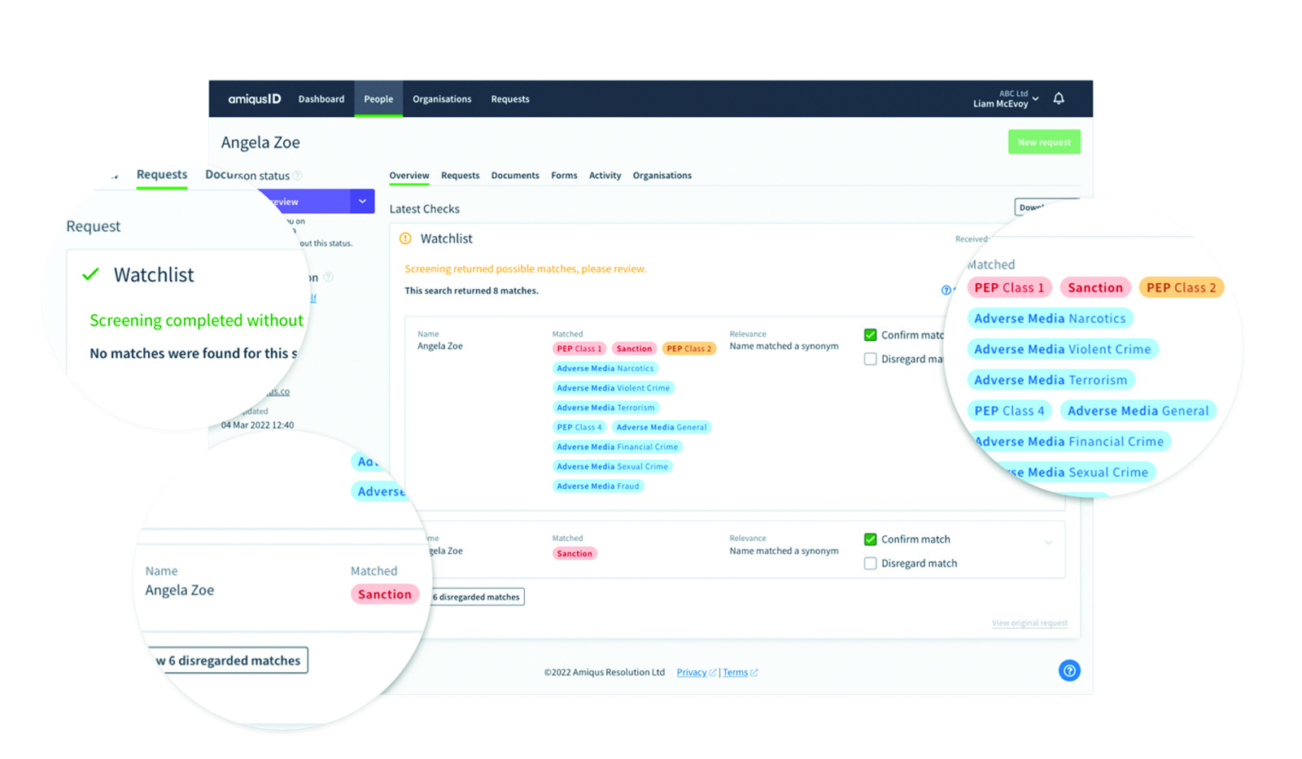This screenshot has height=759, width=1302.
Task: Click the external link icon beside Privacy
Action: 713,673
